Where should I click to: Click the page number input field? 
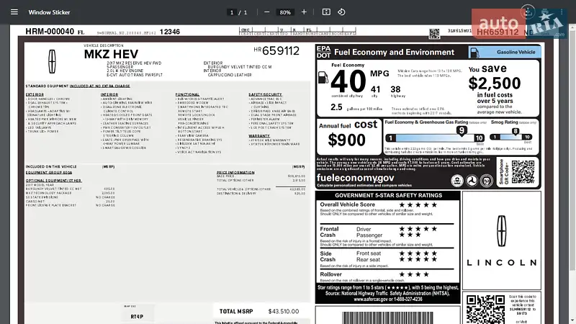(231, 12)
